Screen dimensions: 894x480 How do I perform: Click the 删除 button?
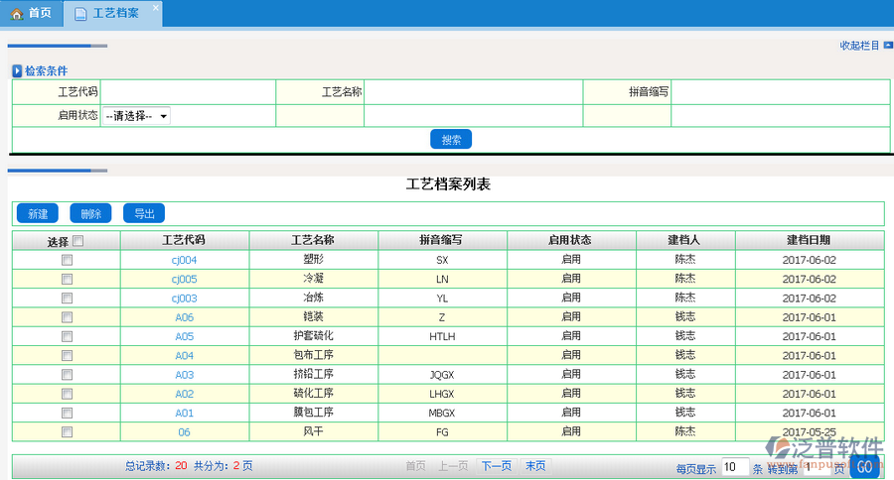(90, 214)
